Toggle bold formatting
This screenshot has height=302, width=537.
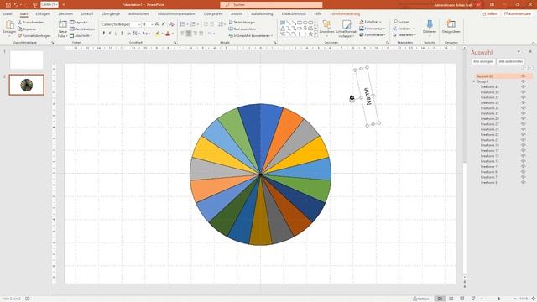pyautogui.click(x=104, y=34)
